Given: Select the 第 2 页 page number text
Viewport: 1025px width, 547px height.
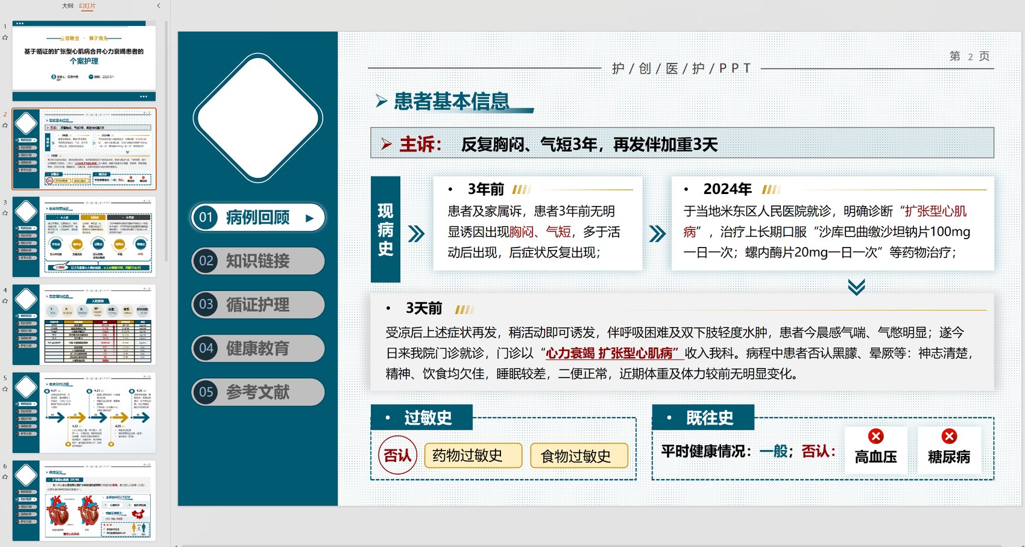Looking at the screenshot, I should coord(970,56).
